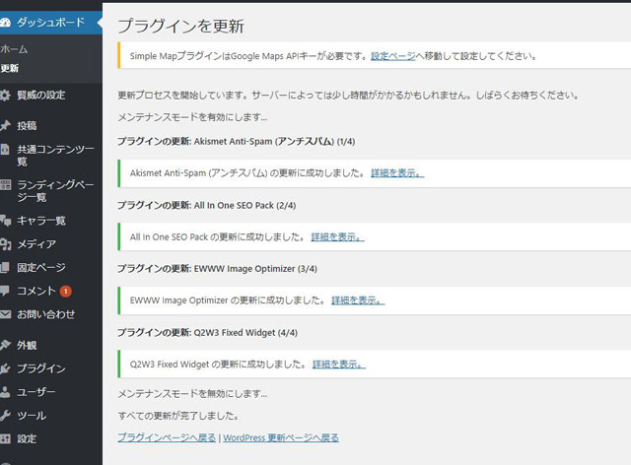
Task: Click the comment bubble icon beside コメント
Action: pos(5,291)
